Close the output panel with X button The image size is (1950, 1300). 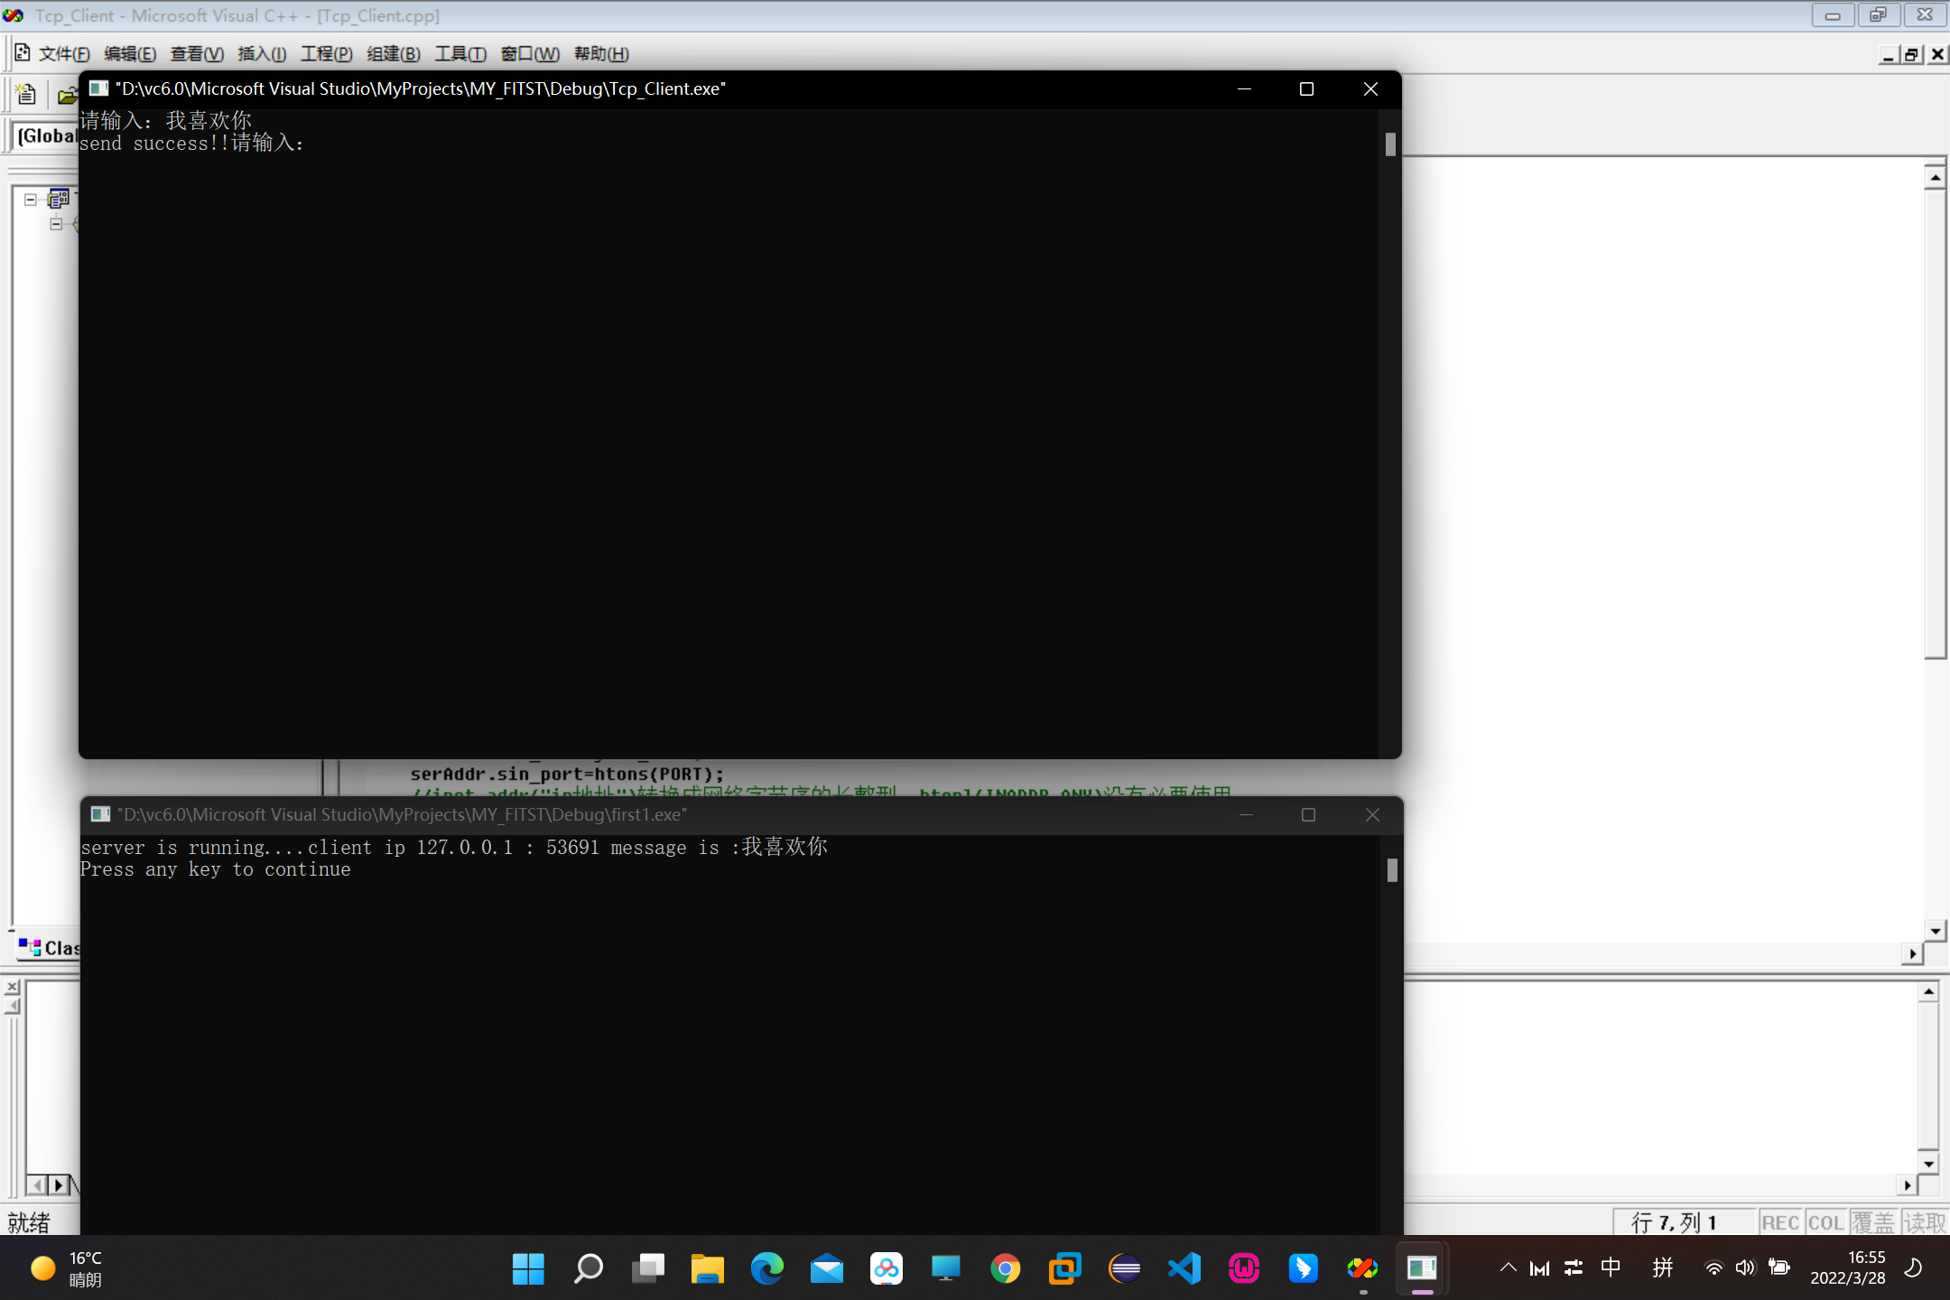[13, 987]
